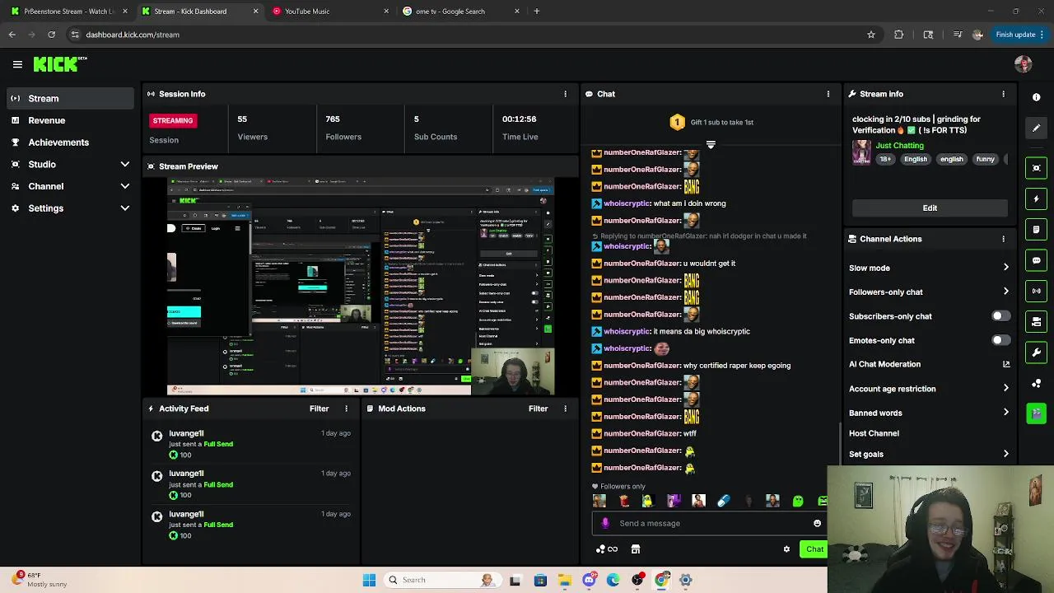Click the clapperboard clip icon
Screen dimensions: 1054x593
(x=1036, y=413)
